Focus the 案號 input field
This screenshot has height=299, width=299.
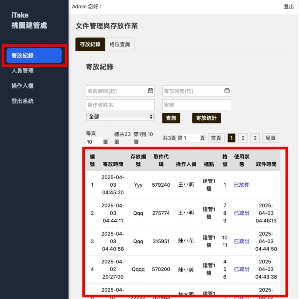point(197,105)
